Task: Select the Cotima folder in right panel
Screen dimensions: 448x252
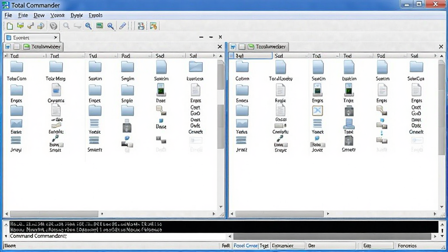Action: point(242,71)
